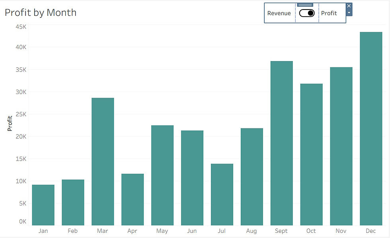Click the Apr axis label

132,231
